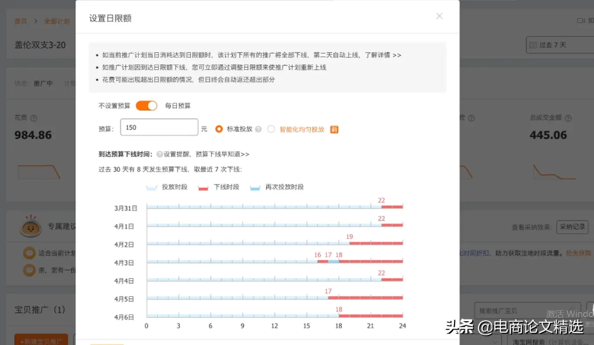Close the 设置日限额 dialog
Screen dimensions: 594x345
[x=439, y=16]
